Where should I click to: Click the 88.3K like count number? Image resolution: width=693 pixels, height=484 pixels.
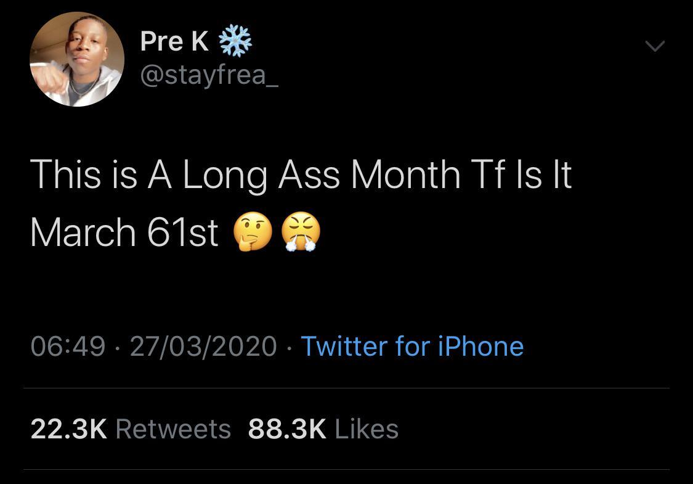[287, 429]
